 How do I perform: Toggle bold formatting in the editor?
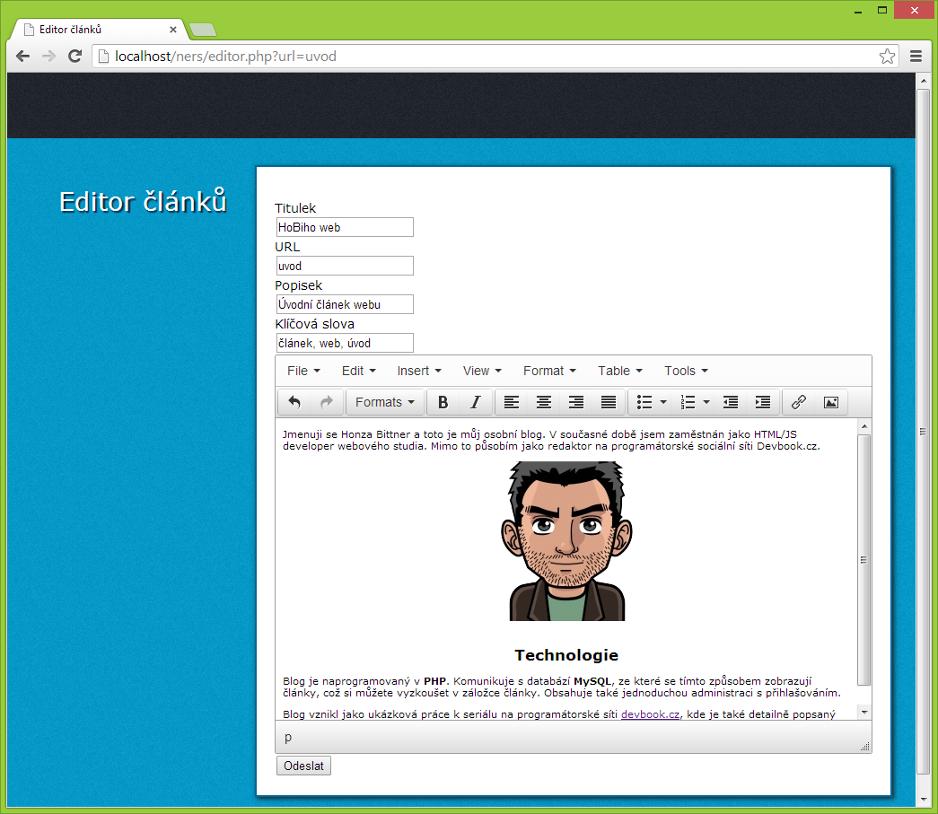pyautogui.click(x=443, y=402)
